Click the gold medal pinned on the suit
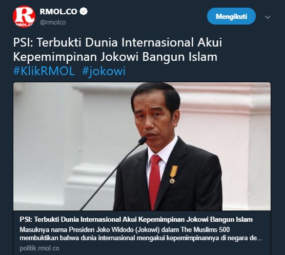 (x=173, y=174)
